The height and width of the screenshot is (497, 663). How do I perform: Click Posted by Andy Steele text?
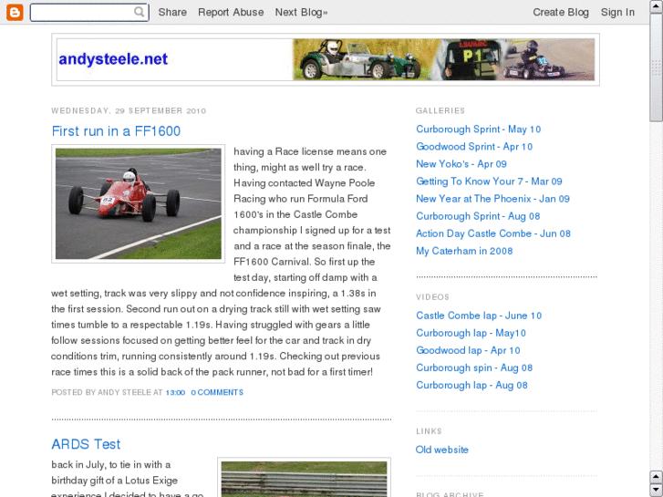(101, 392)
